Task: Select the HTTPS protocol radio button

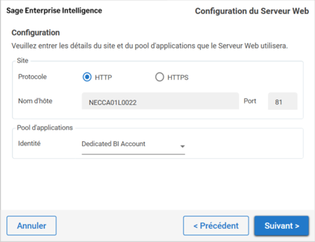Action: (x=160, y=77)
